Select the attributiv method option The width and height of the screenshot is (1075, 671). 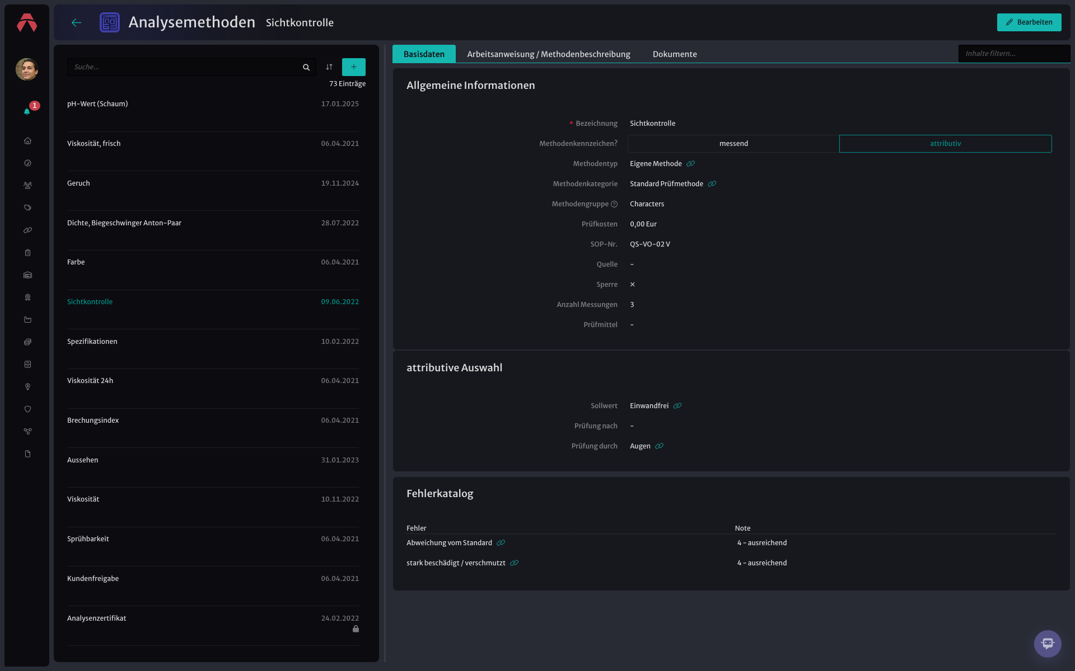click(x=945, y=144)
